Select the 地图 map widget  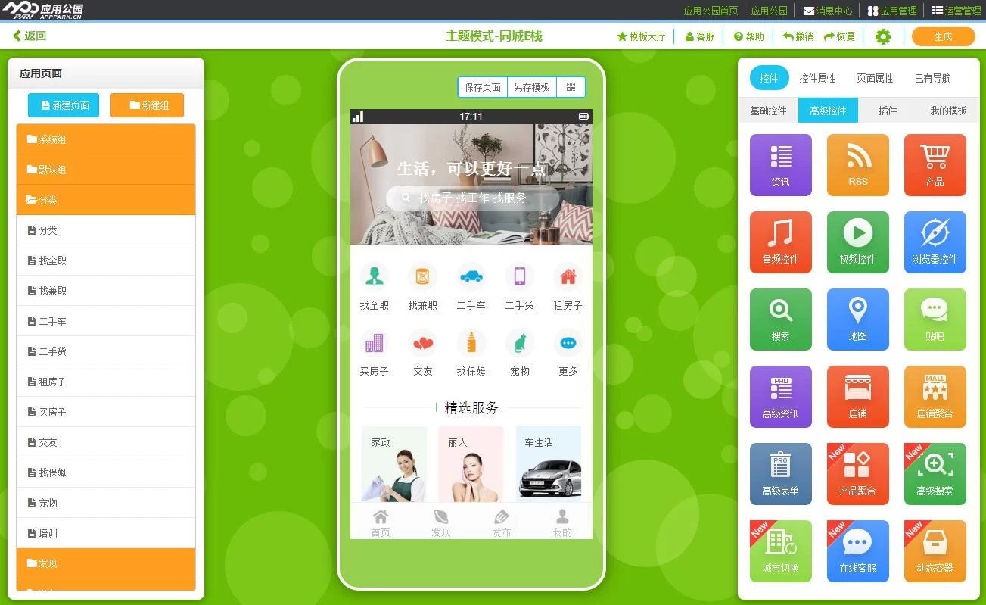857,320
